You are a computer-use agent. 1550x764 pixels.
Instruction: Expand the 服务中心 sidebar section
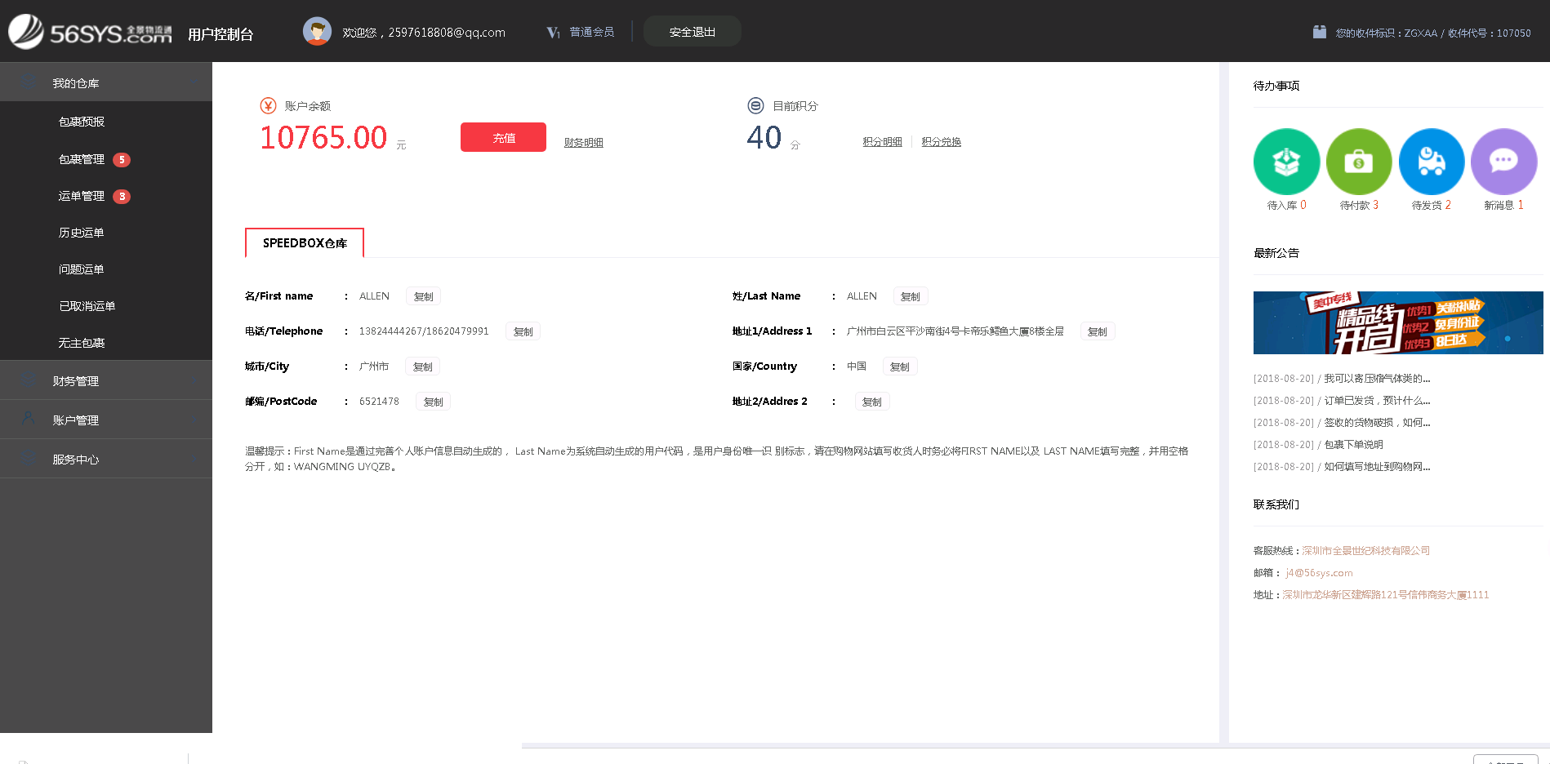tap(75, 459)
